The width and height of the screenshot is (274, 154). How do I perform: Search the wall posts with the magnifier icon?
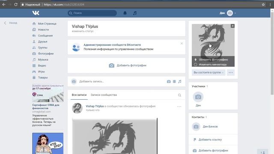[x=179, y=95]
